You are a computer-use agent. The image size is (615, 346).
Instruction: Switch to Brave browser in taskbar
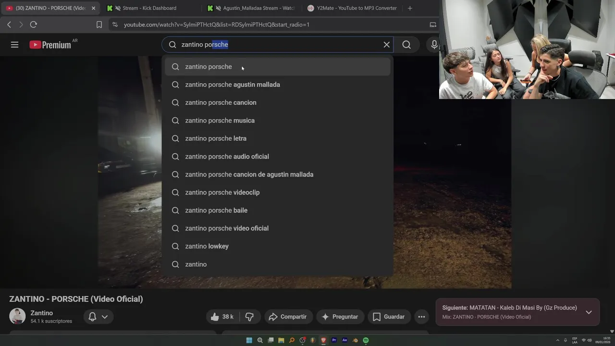click(323, 340)
